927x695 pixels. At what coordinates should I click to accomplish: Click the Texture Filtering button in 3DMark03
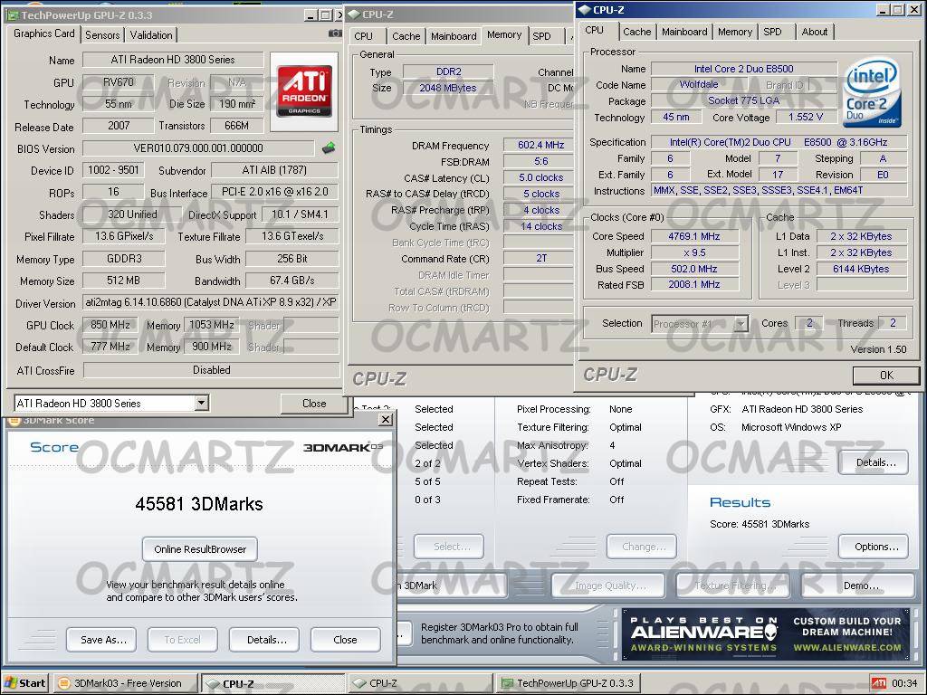[x=733, y=586]
